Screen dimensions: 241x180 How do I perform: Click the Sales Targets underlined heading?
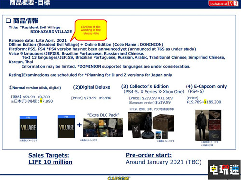pyautogui.click(x=49, y=155)
